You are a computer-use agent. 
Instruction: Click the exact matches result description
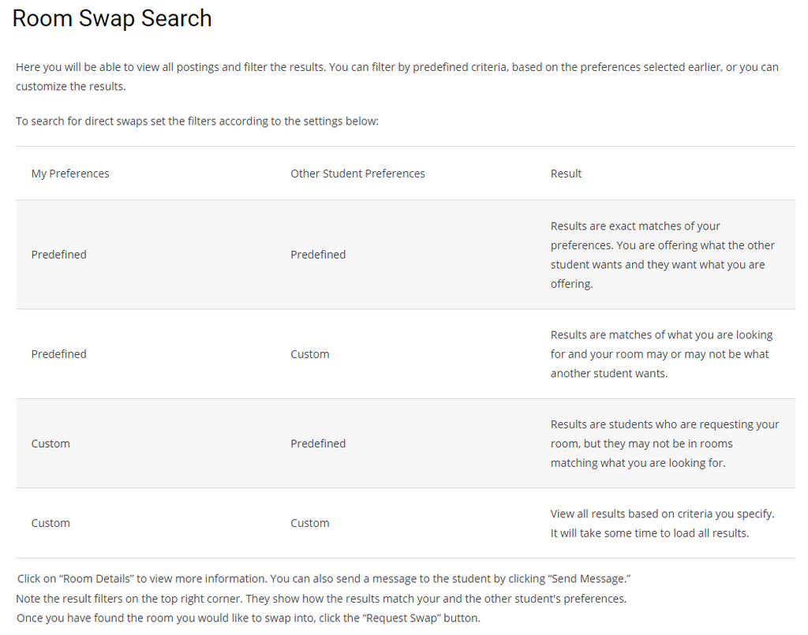(662, 255)
